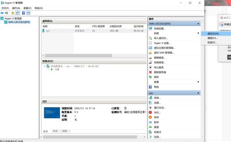Select the 自动检查点 - yyy checkpoint entry
The image size is (231, 142).
[75, 66]
